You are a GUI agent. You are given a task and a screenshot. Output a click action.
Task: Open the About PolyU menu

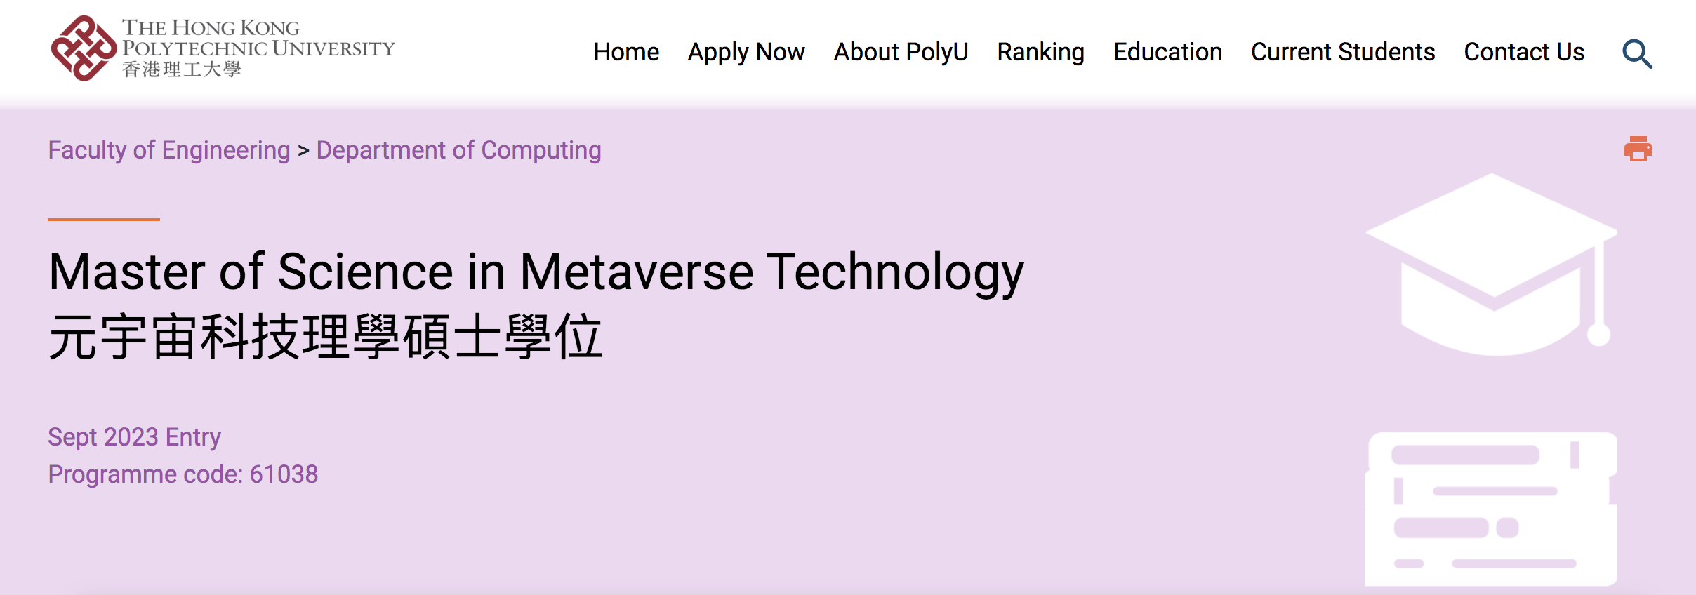[901, 53]
